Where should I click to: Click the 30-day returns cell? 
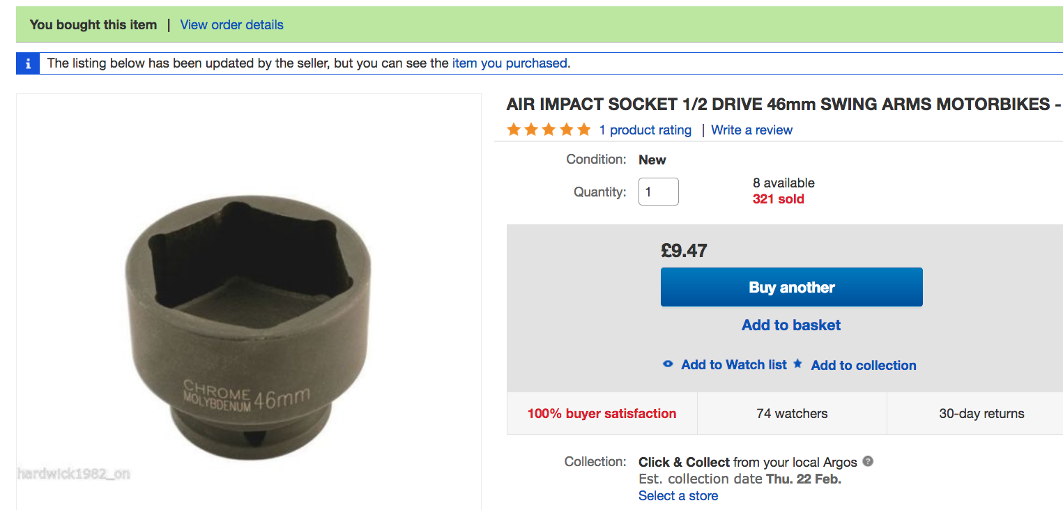(x=981, y=414)
